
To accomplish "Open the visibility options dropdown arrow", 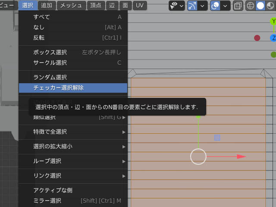I will 182,6.
